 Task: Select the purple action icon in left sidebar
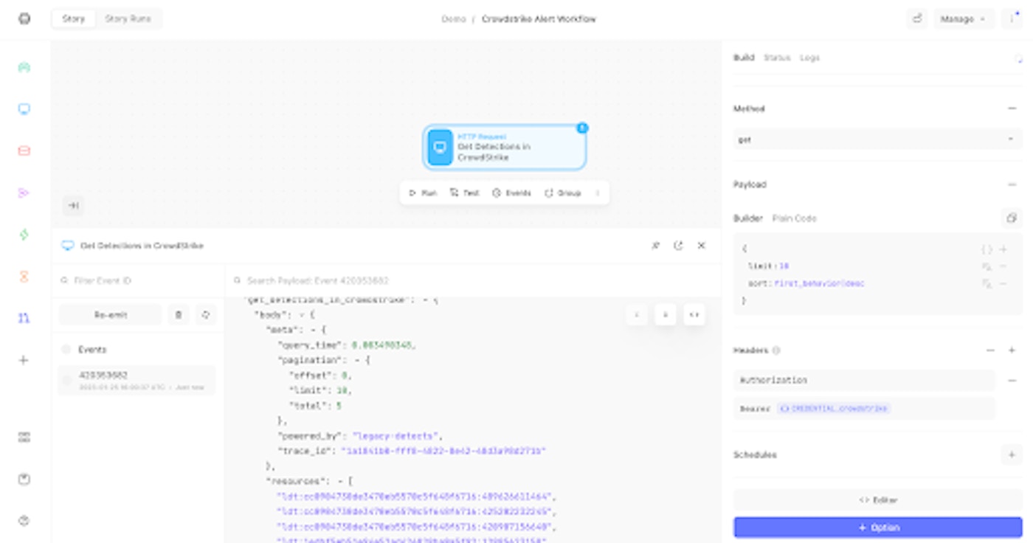(x=24, y=193)
